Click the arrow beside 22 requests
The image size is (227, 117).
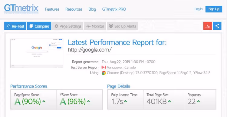tap(198, 101)
